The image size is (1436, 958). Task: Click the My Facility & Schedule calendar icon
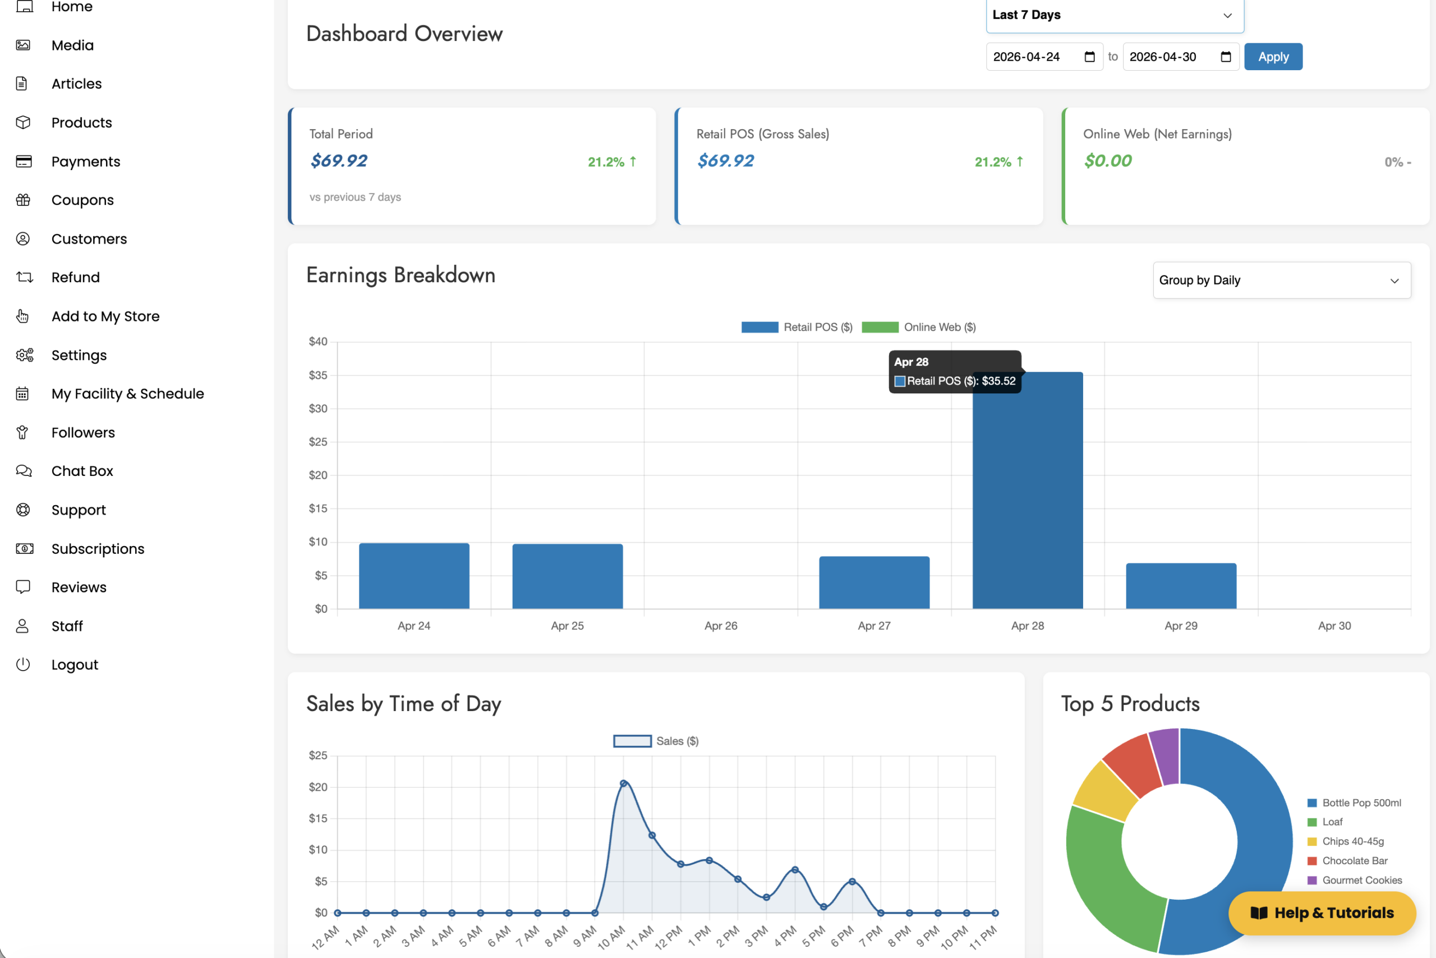click(22, 393)
